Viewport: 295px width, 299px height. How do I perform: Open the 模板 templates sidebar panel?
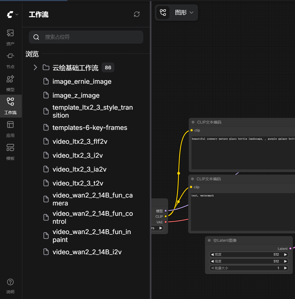10,152
